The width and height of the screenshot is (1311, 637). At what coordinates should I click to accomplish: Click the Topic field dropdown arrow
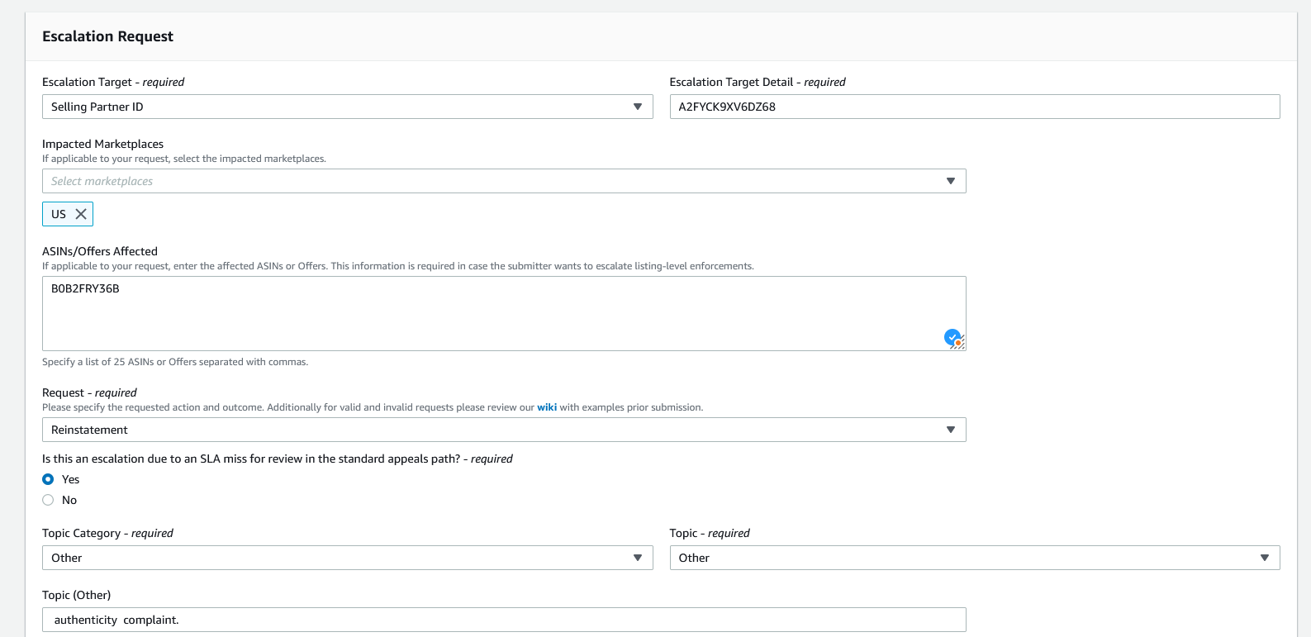(1264, 558)
